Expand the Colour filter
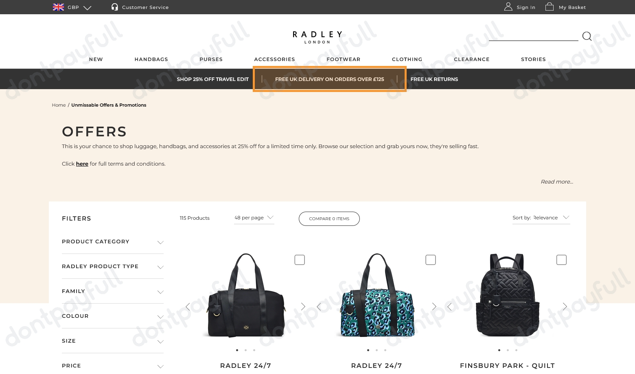The image size is (635, 374). tap(113, 316)
